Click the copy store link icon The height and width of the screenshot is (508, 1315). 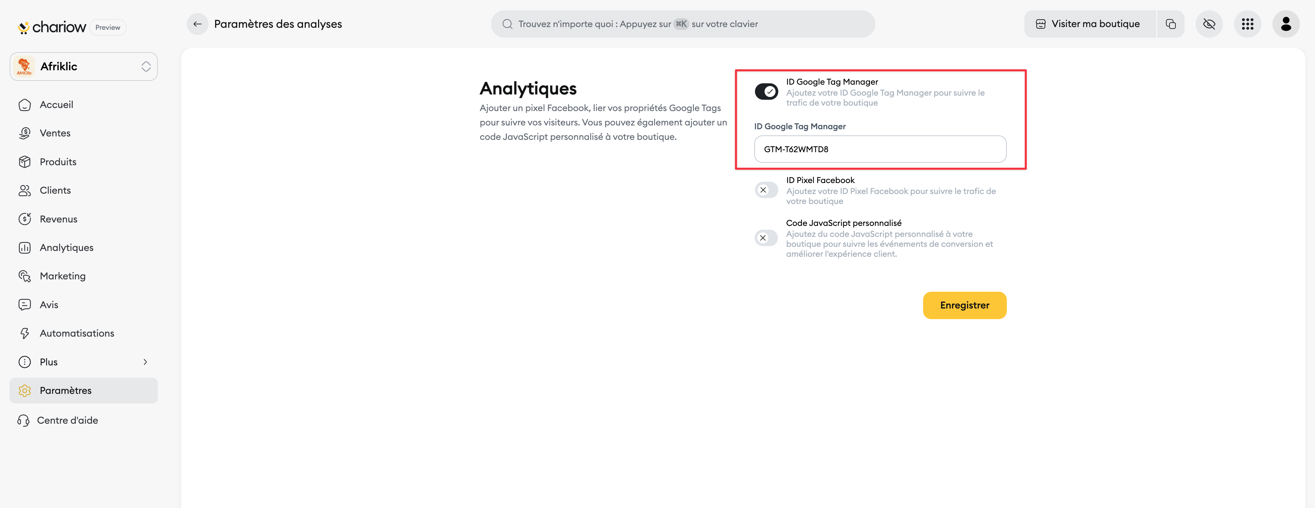tap(1171, 24)
